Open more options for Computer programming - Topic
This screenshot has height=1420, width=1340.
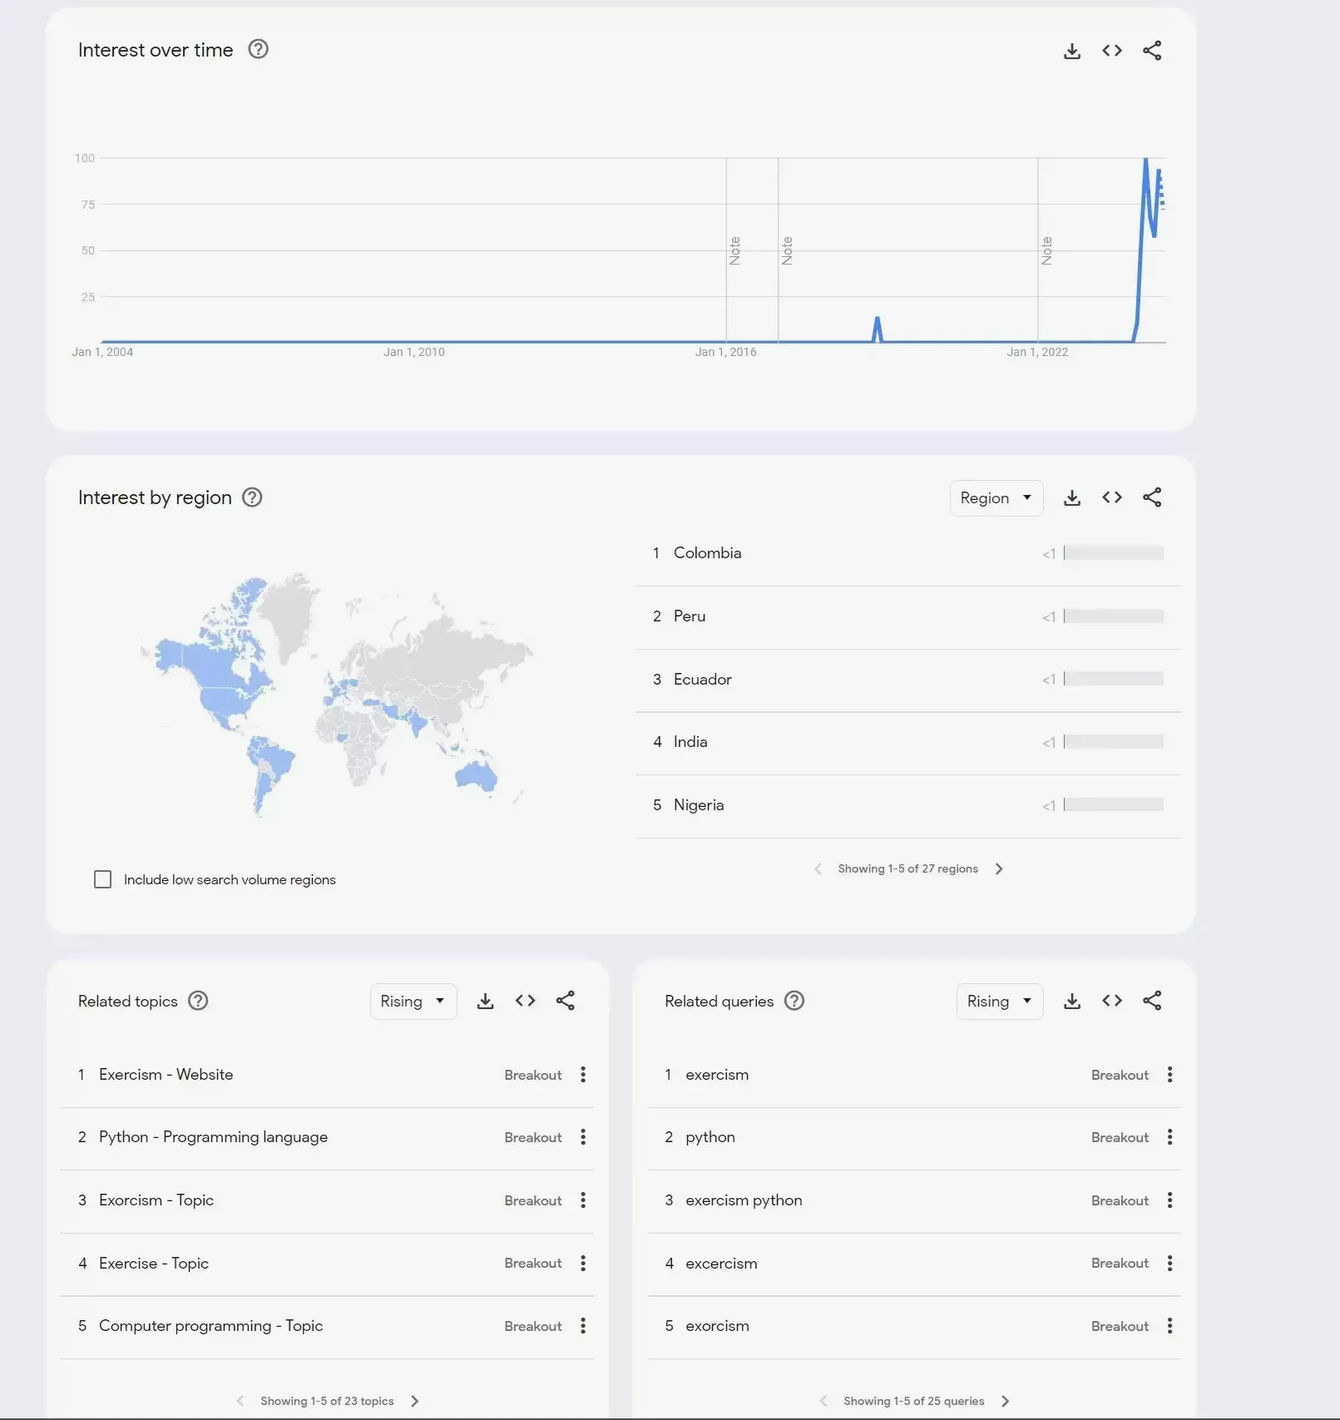(583, 1326)
